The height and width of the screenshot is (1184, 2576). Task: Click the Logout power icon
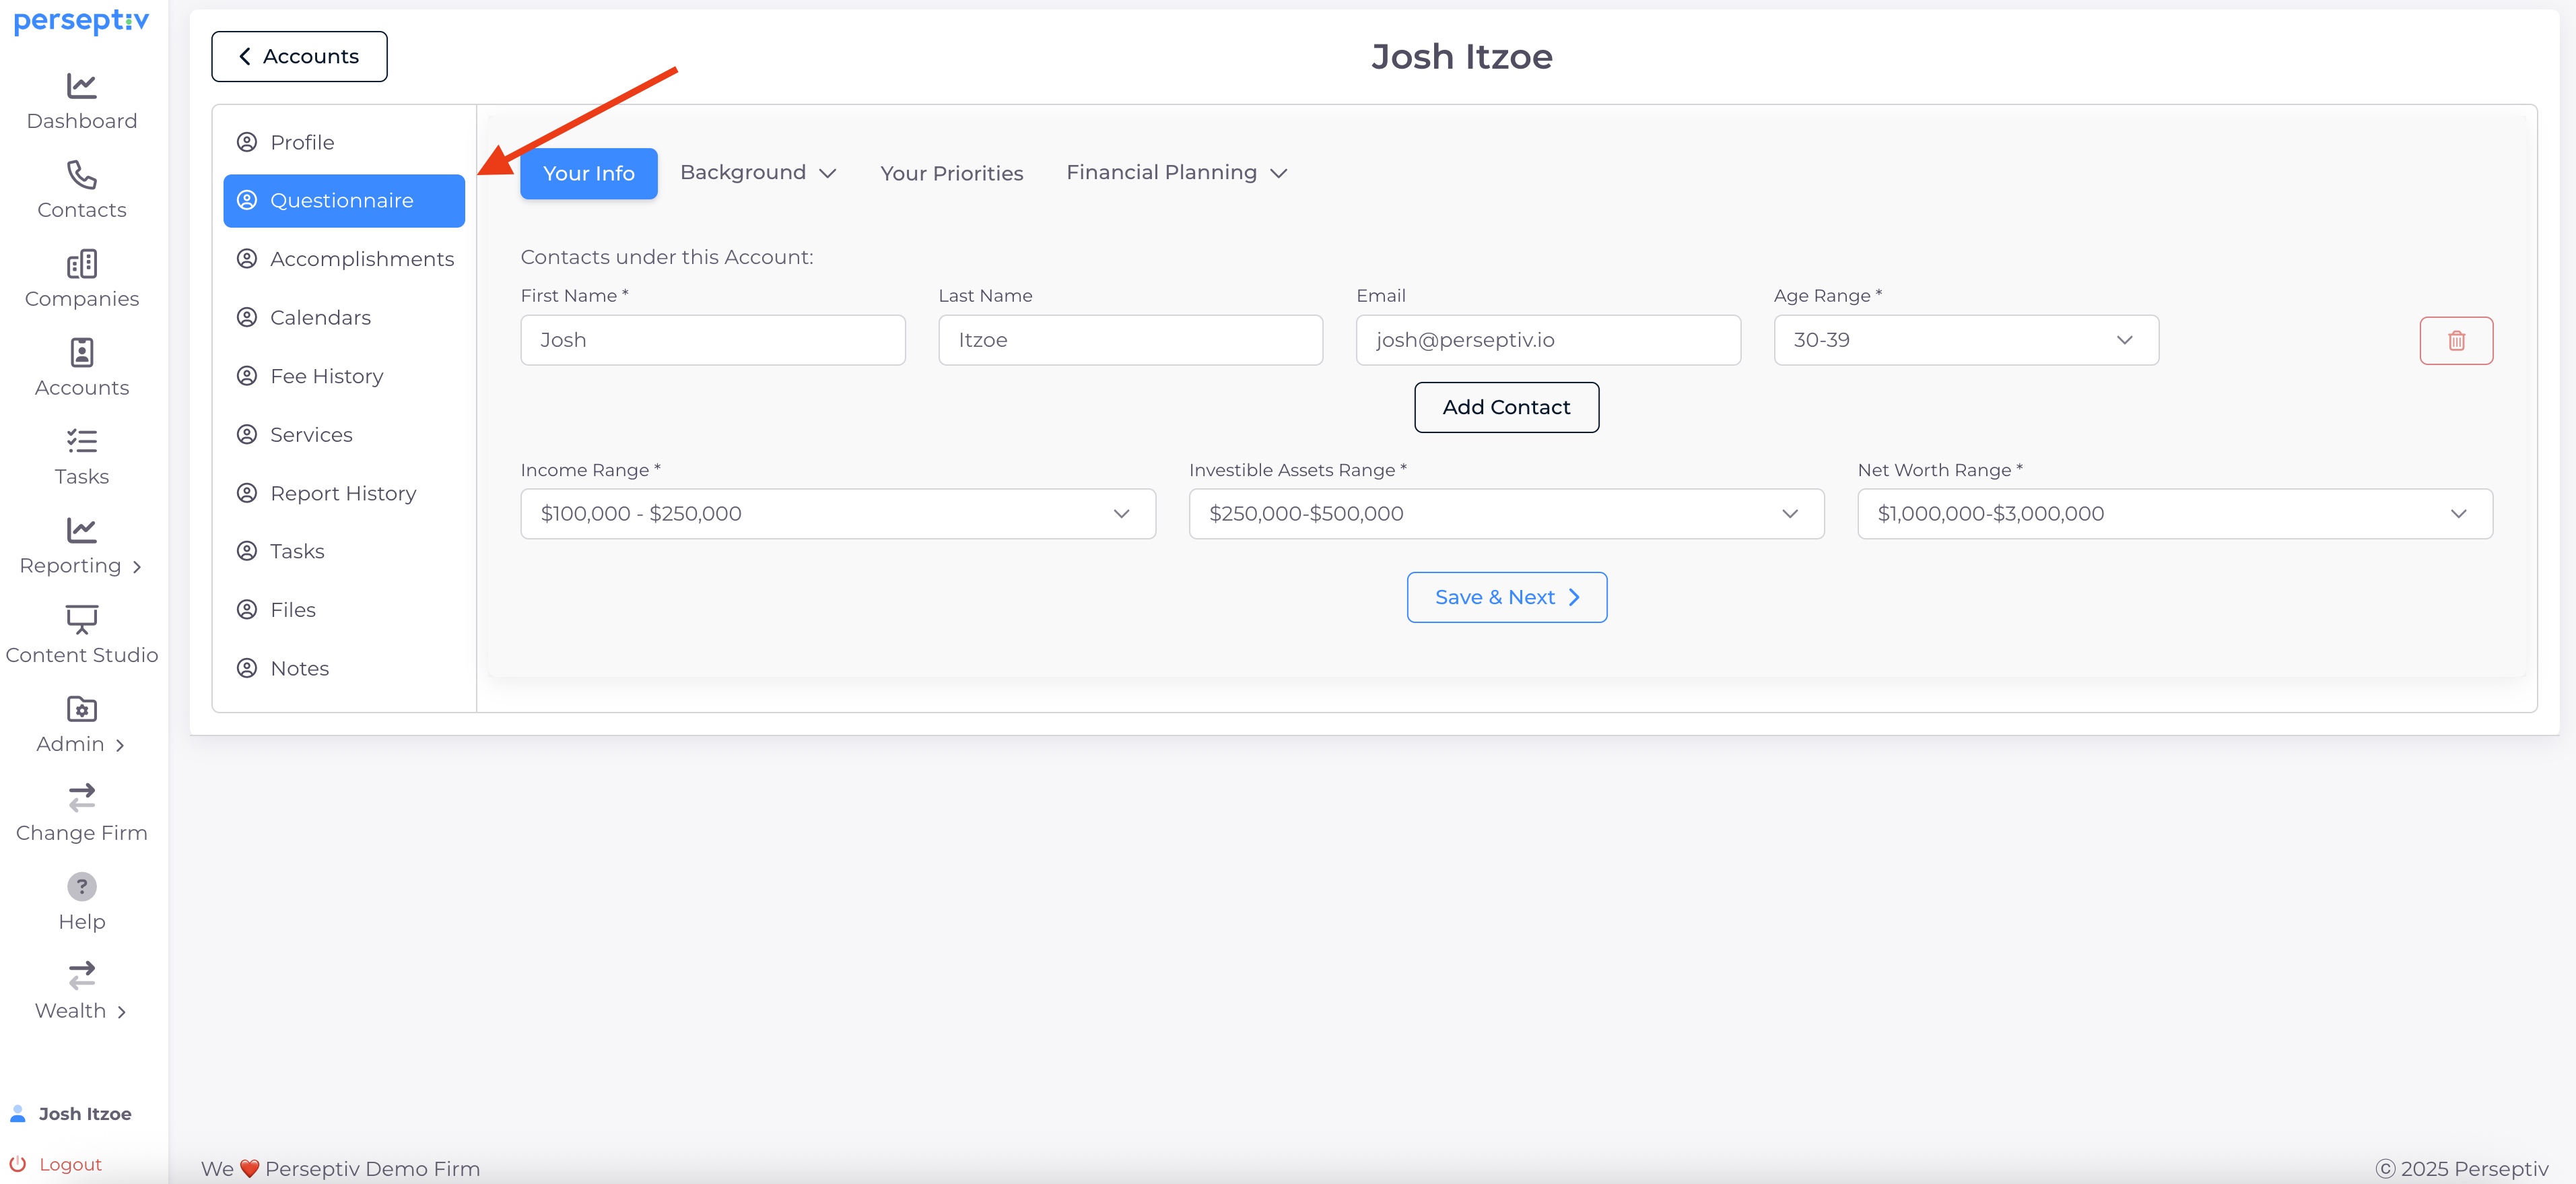[x=18, y=1164]
